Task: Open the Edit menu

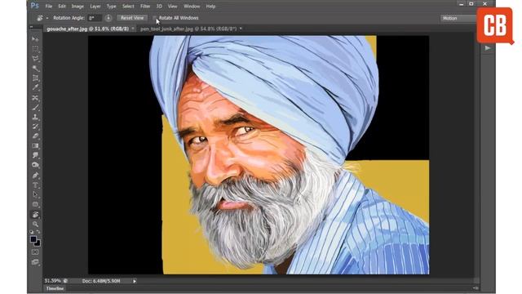Action: 62,7
